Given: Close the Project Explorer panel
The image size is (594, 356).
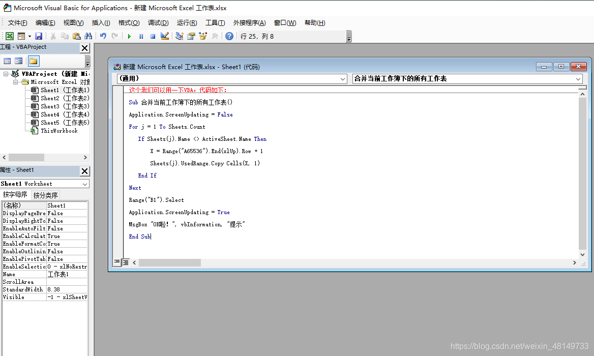Looking at the screenshot, I should (85, 48).
